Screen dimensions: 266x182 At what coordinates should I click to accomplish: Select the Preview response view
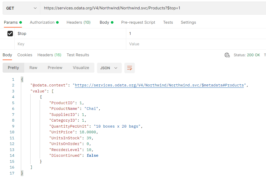coord(55,68)
